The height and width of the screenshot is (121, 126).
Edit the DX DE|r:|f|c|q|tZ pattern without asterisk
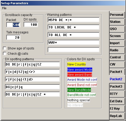point(32,64)
